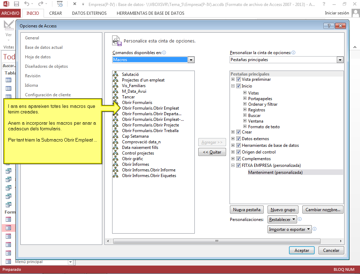
Task: Click the Cancelar button
Action: (331, 250)
